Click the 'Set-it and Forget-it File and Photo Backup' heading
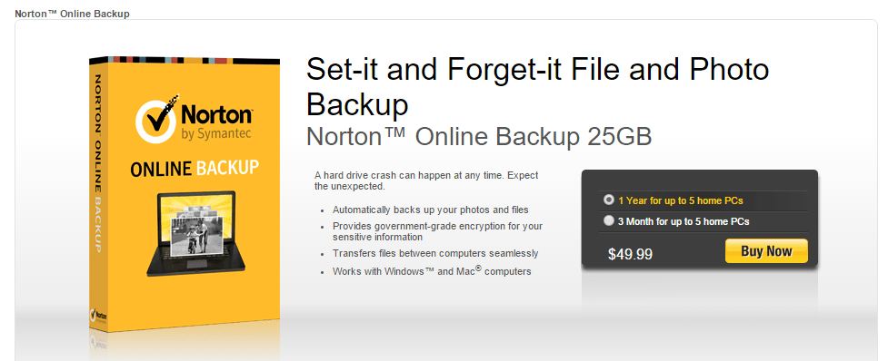Screen dimensions: 888x361 point(537,86)
